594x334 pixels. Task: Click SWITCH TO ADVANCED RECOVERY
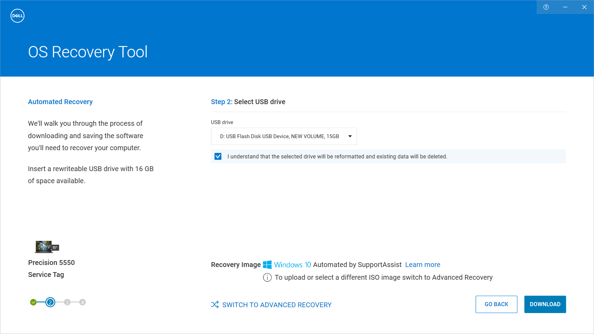(277, 304)
